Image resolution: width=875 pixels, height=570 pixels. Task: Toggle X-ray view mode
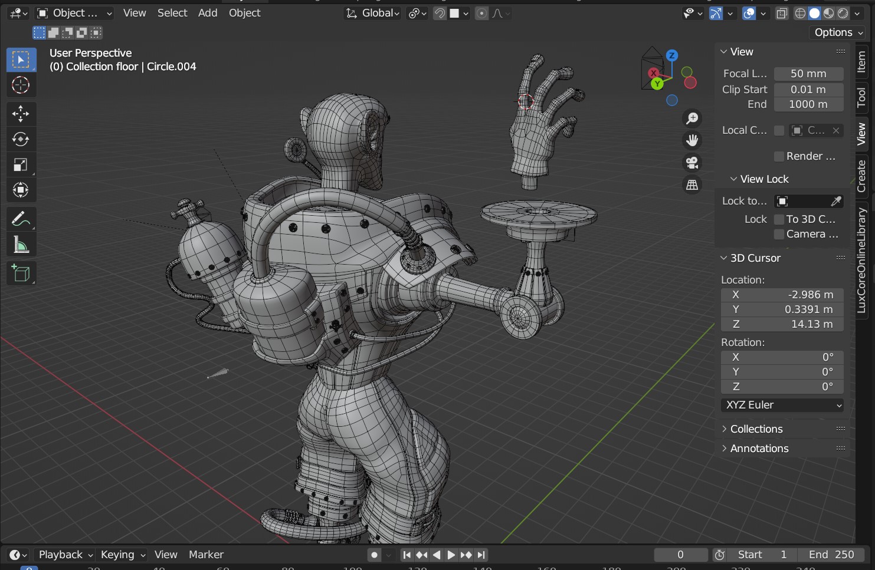(782, 13)
